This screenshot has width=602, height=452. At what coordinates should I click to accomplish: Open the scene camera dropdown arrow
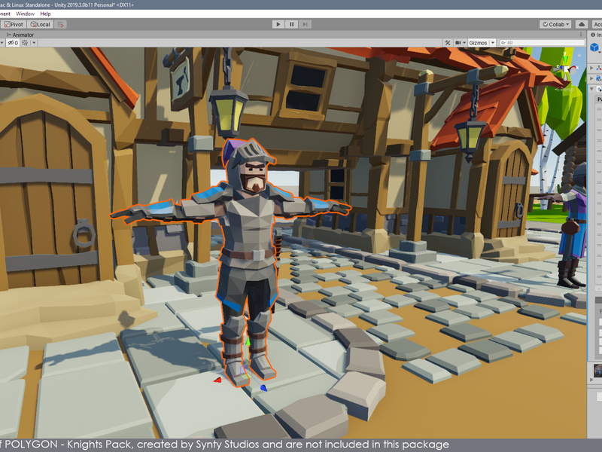tap(464, 43)
